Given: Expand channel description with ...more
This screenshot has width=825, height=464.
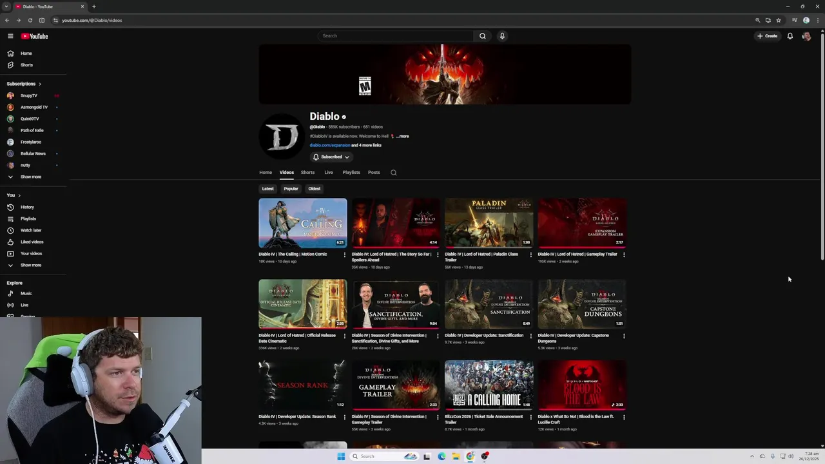Looking at the screenshot, I should tap(402, 136).
